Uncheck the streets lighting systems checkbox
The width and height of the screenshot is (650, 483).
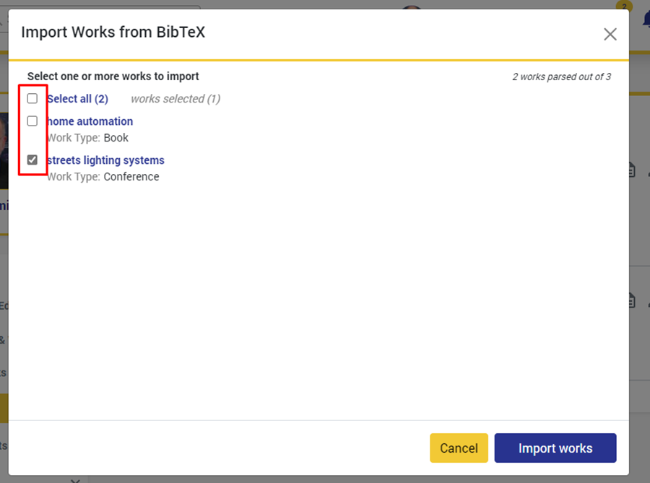tap(32, 160)
